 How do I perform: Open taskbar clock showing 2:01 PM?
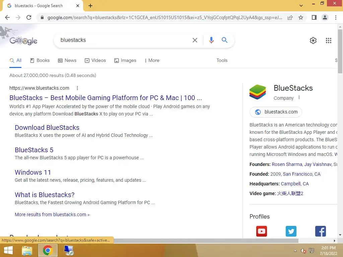[x=328, y=251]
